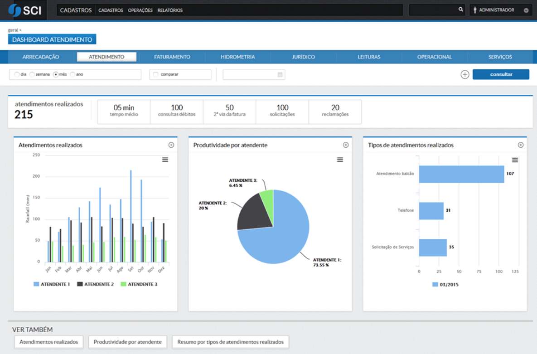Open hamburger menu on bar chart of tipos
This screenshot has height=354, width=537.
(515, 160)
